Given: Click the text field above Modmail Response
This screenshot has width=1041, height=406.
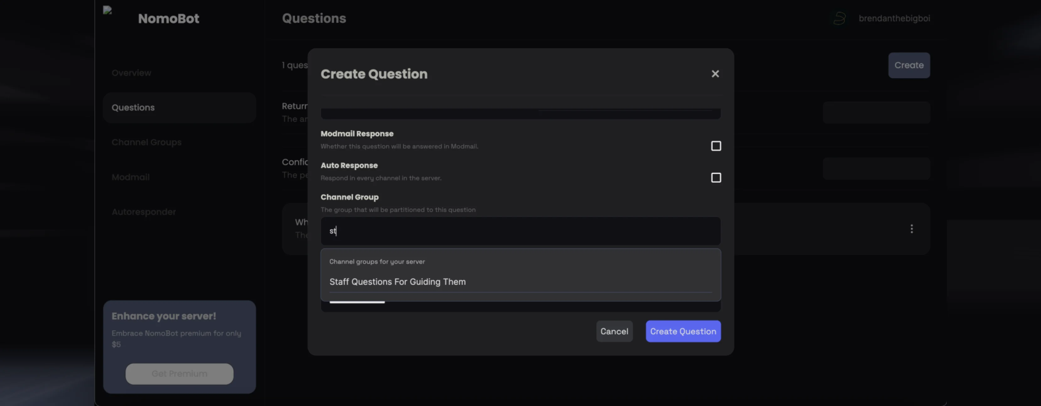Looking at the screenshot, I should (520, 114).
